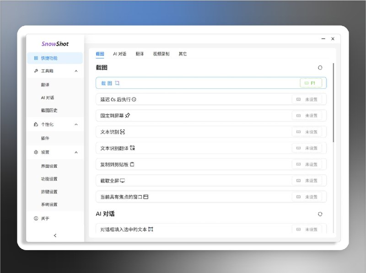Switch to the 视频录制 tab
The image size is (366, 273).
point(162,54)
